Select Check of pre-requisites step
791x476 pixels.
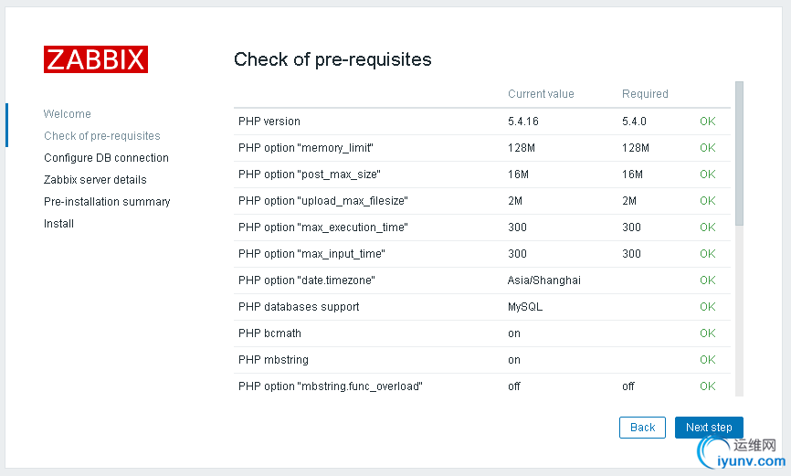click(x=102, y=136)
